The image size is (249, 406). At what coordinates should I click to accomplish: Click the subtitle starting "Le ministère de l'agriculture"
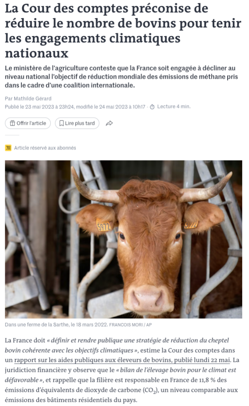tap(122, 77)
